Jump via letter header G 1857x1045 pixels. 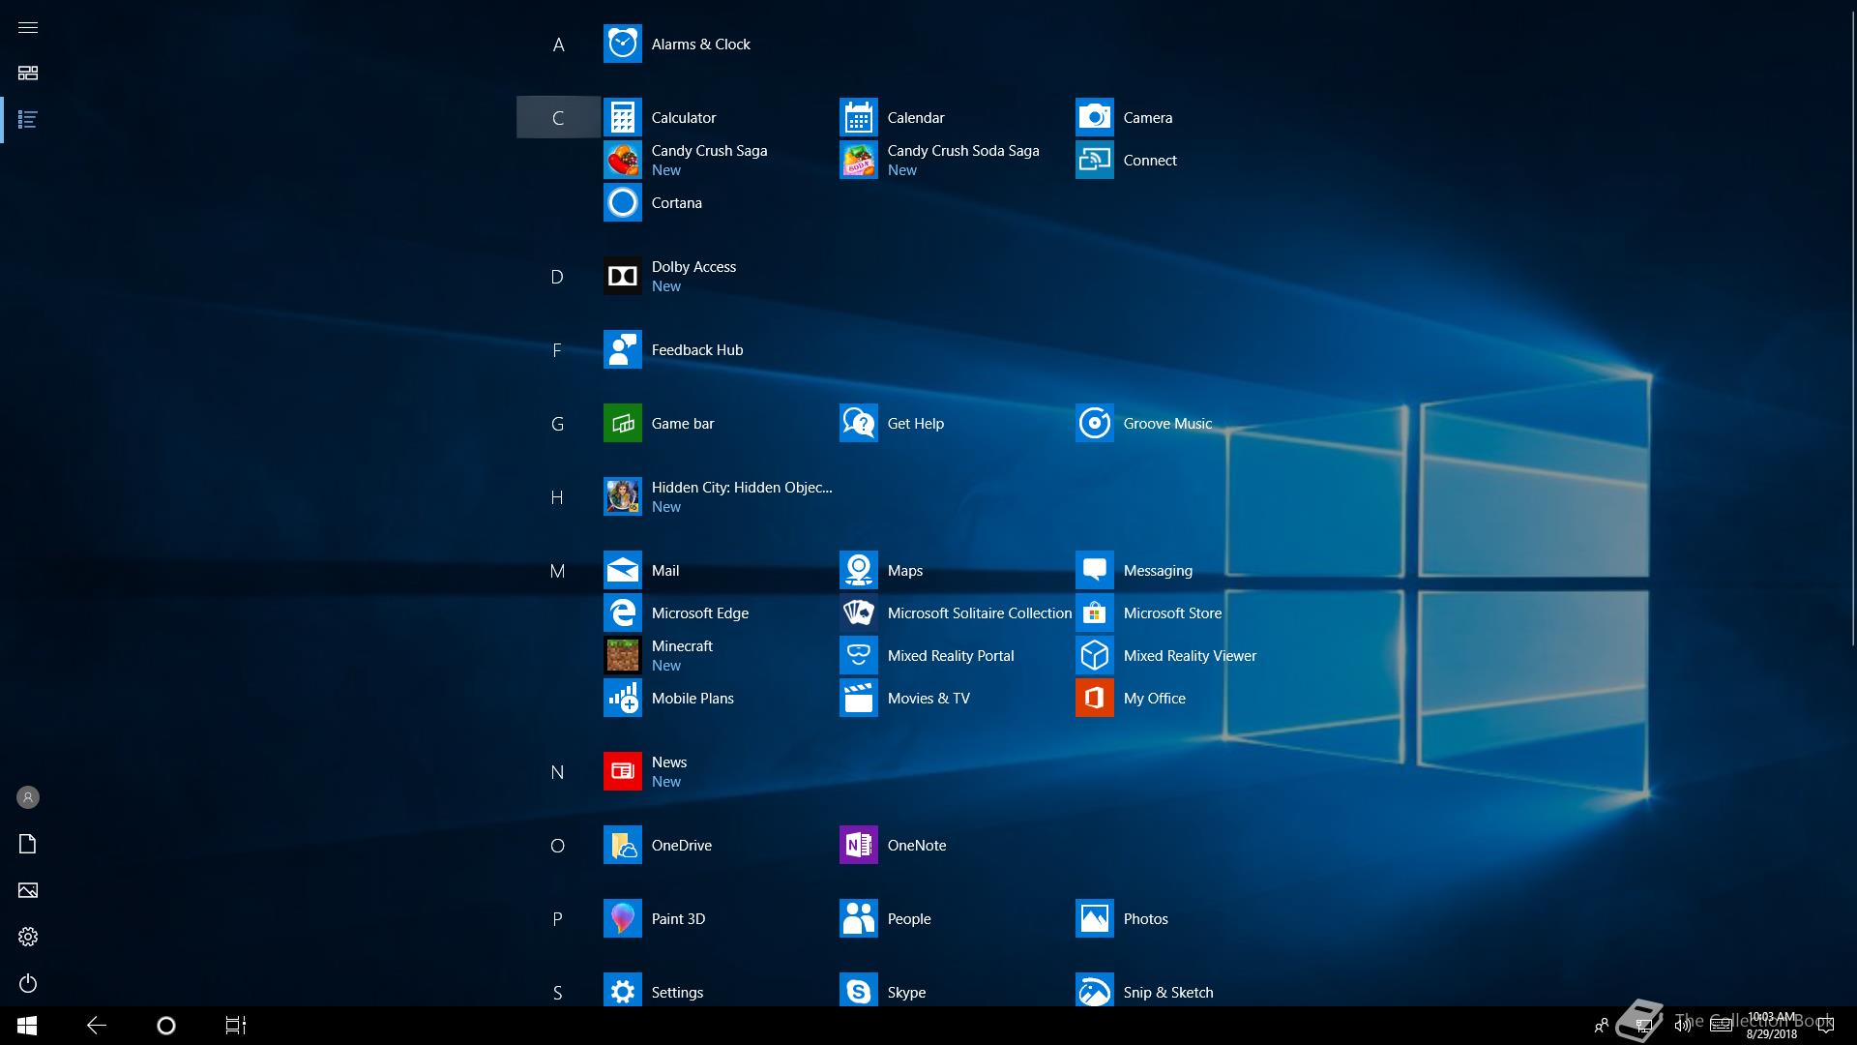click(557, 424)
